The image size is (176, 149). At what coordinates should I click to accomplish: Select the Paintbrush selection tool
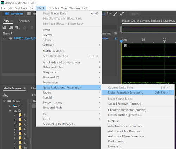115,14
